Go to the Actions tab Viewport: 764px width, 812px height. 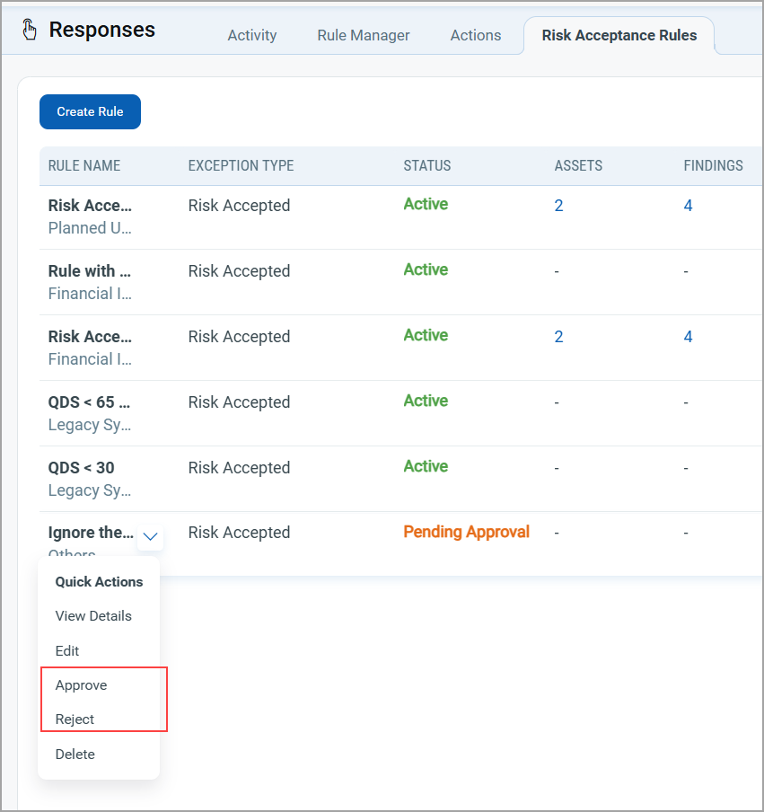coord(476,36)
